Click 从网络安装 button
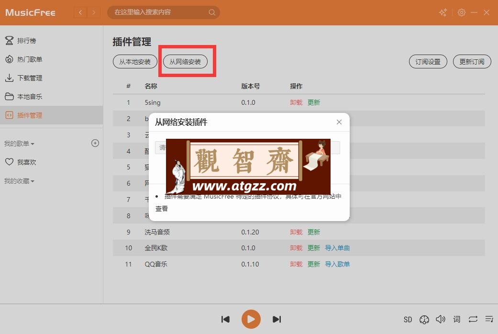The image size is (498, 334). [185, 62]
